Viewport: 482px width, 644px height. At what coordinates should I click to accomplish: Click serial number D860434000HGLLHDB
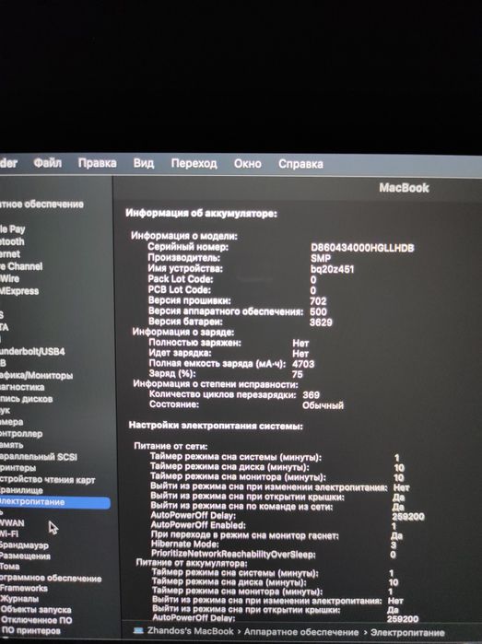[x=362, y=248]
